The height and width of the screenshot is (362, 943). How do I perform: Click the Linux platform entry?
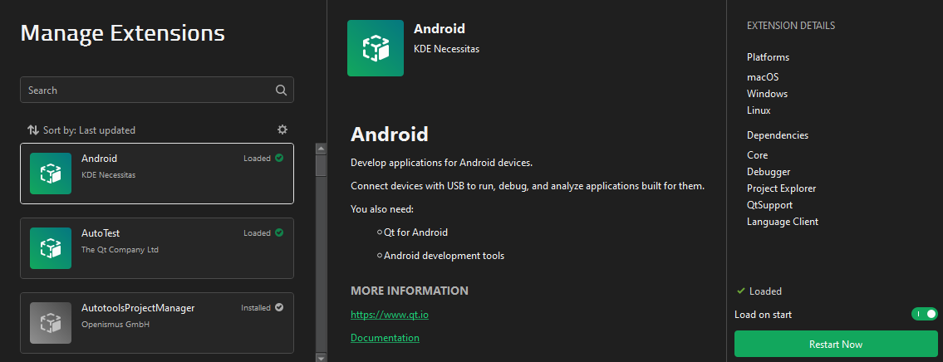[x=759, y=110]
